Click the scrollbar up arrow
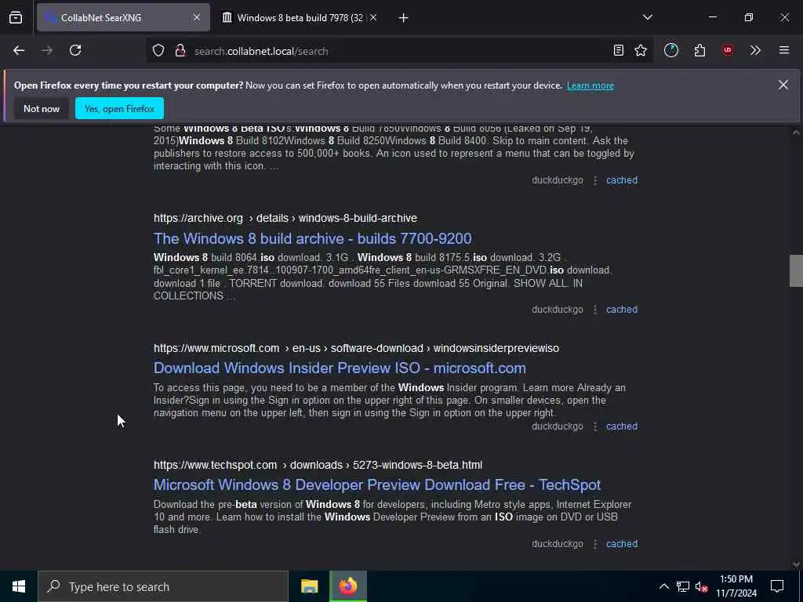The height and width of the screenshot is (602, 803). tap(796, 132)
